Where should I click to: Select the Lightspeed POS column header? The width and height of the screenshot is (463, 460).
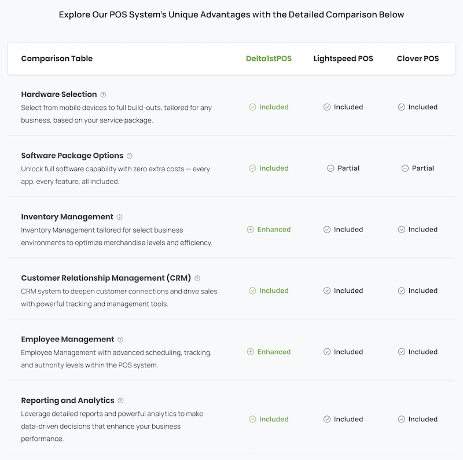pos(343,58)
